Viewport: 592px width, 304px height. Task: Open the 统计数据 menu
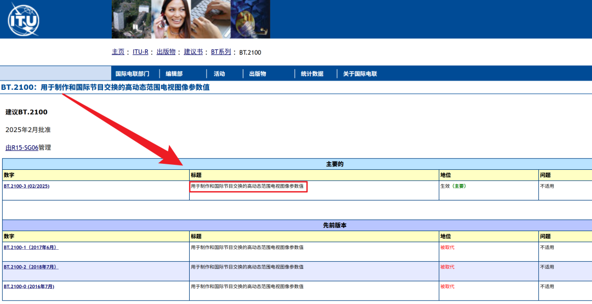pos(312,74)
